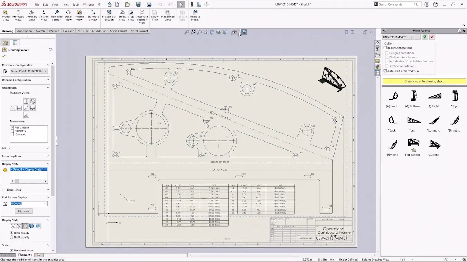Open the Insert menu

pos(65,4)
